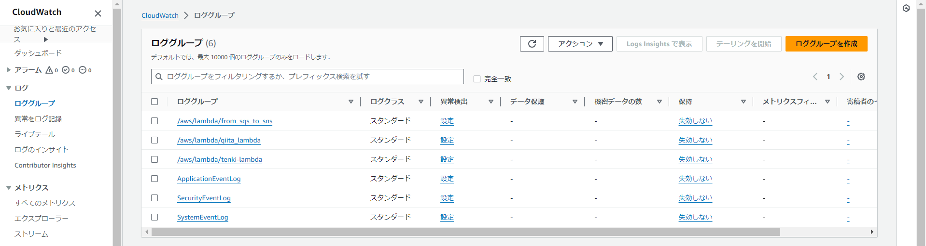
Task: Open ライブテール in the sidebar
Action: (x=35, y=134)
